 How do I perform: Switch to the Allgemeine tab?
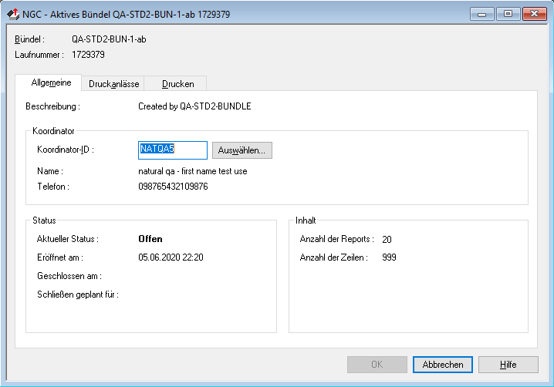(51, 83)
